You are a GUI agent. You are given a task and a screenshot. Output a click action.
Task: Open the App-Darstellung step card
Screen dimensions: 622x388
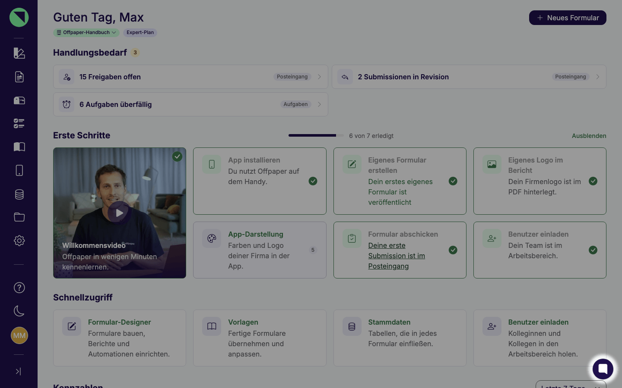click(x=260, y=250)
